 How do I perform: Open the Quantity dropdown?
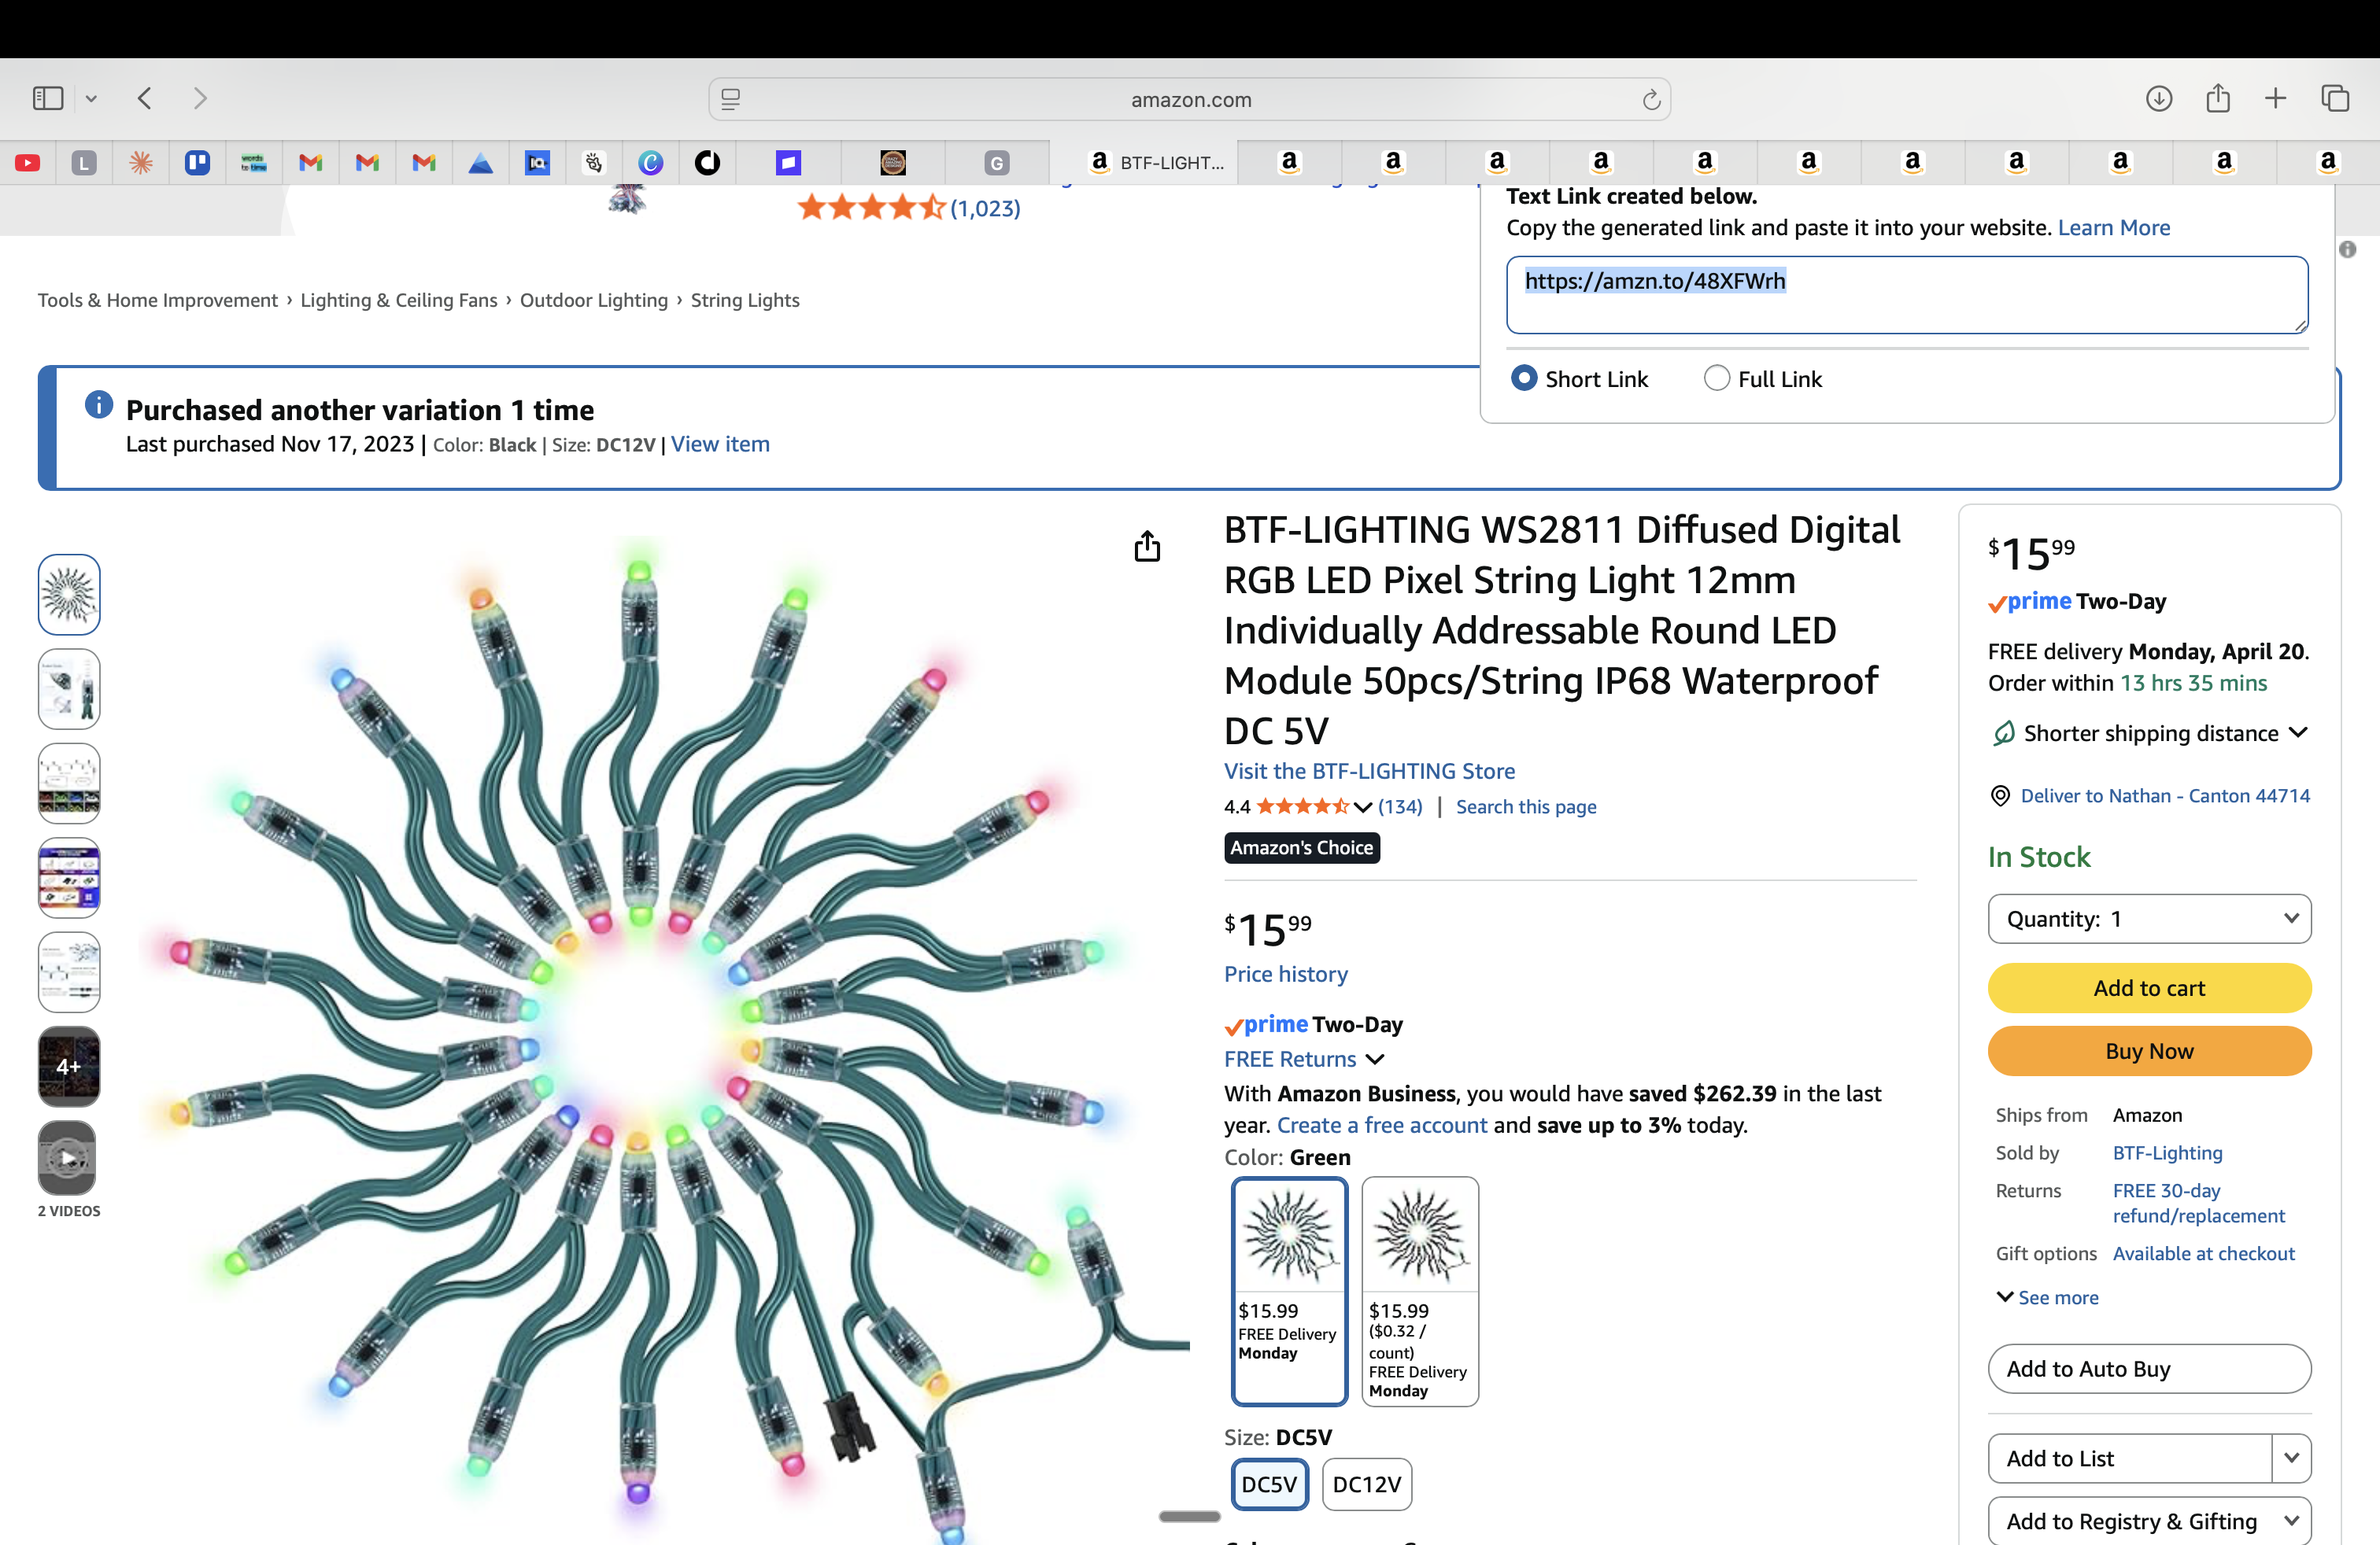pos(2149,918)
